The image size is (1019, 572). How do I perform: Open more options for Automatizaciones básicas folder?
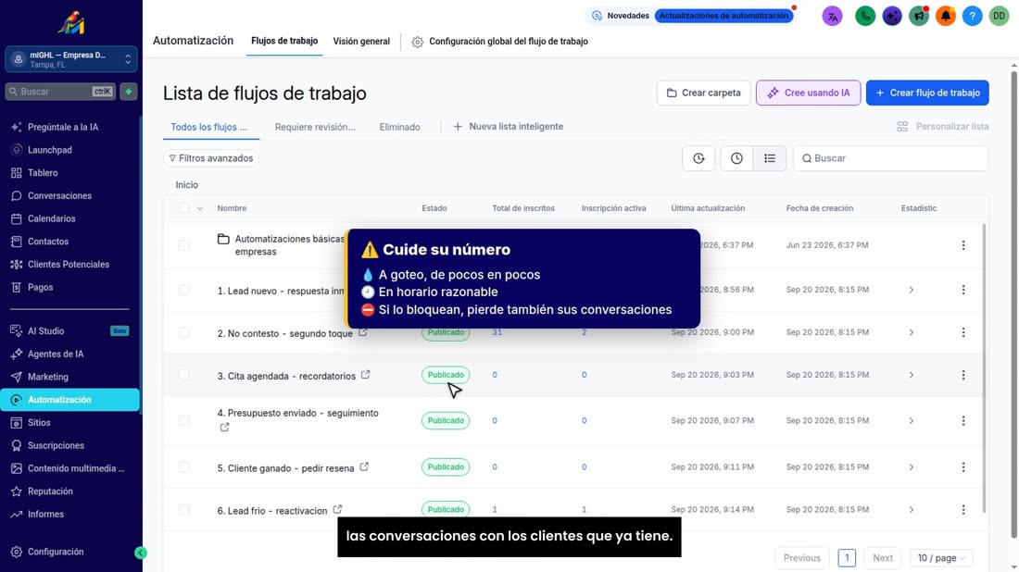click(x=963, y=244)
